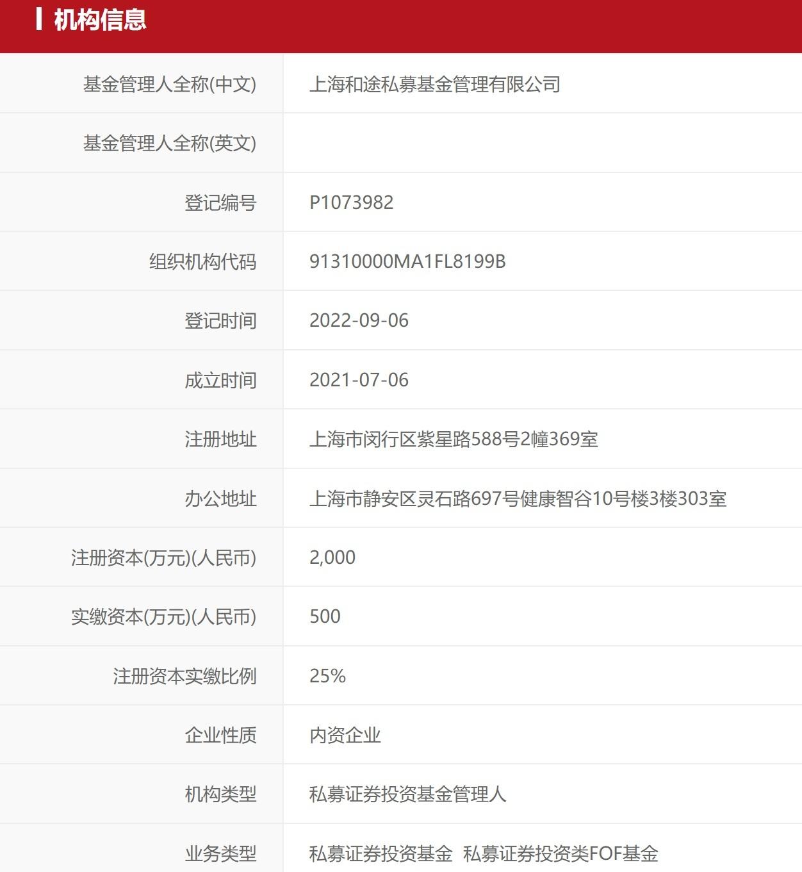Select the label 基金管理人全称(中文)

click(x=170, y=85)
